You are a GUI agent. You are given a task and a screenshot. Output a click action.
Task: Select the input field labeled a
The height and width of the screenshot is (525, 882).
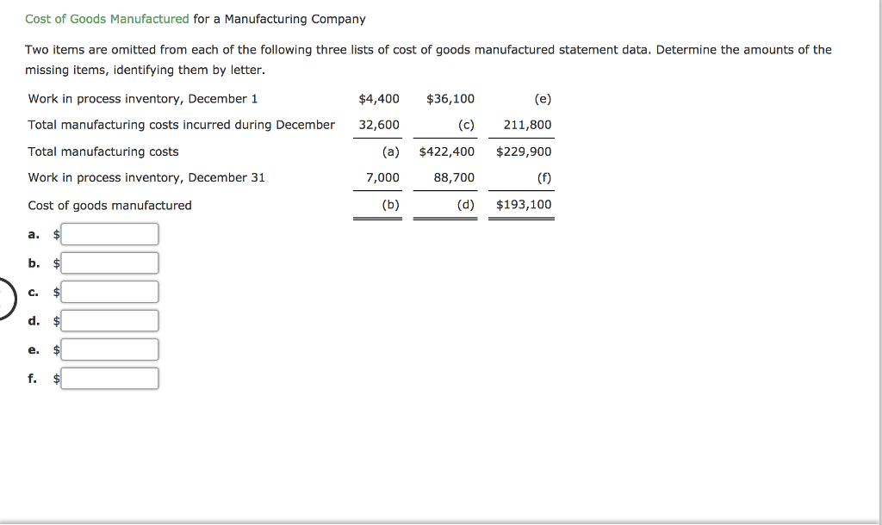pos(109,233)
